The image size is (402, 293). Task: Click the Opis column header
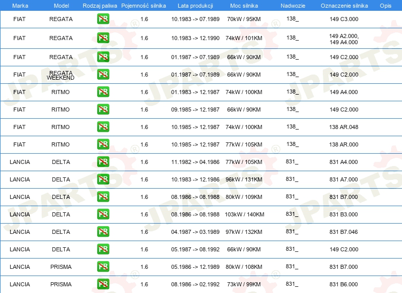coord(386,6)
